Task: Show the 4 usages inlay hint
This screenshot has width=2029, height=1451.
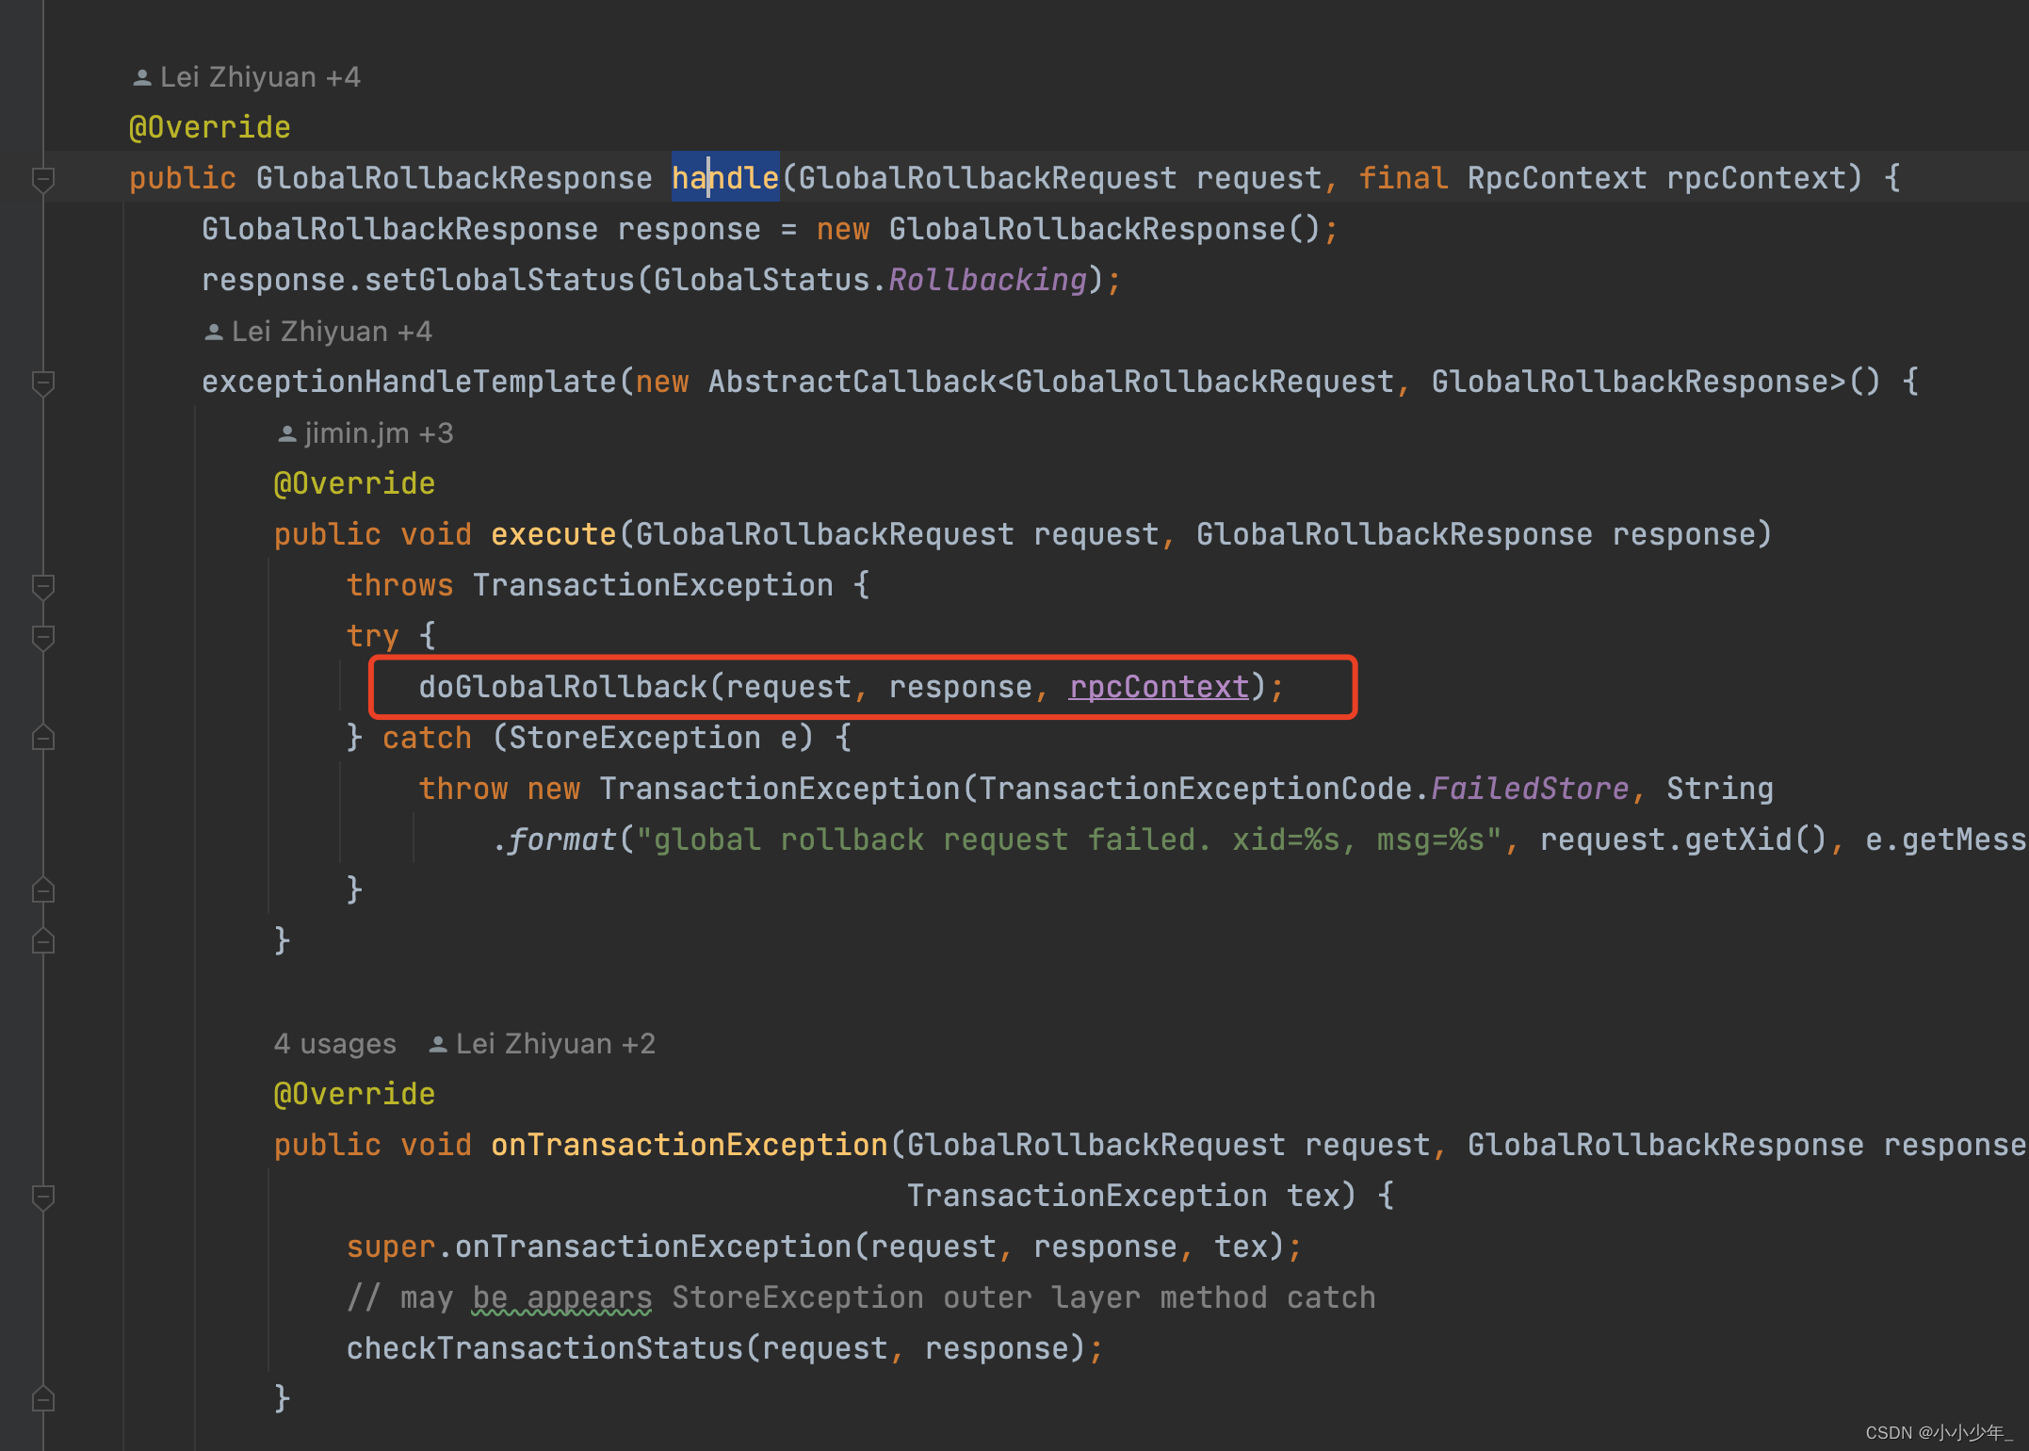Action: coord(335,1044)
